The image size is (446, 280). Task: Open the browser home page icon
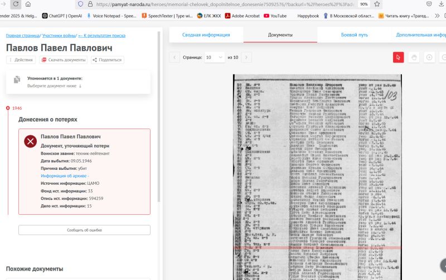(x=28, y=4)
